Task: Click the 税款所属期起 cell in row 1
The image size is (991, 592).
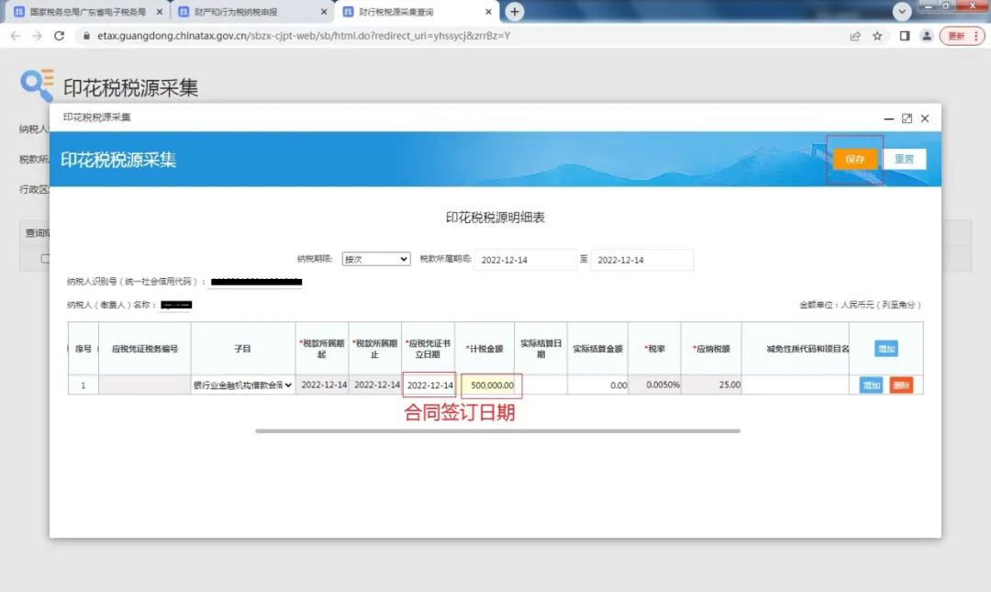Action: point(322,385)
